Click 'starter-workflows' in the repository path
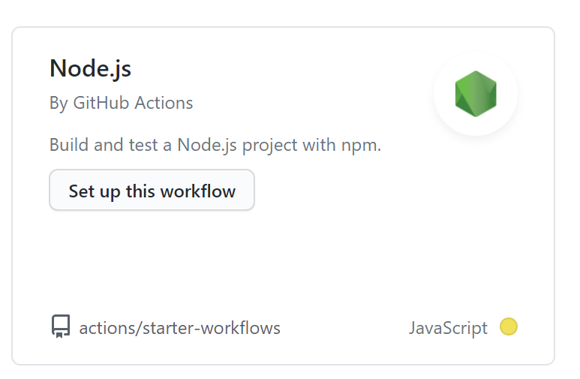This screenshot has height=379, width=580. coord(212,328)
